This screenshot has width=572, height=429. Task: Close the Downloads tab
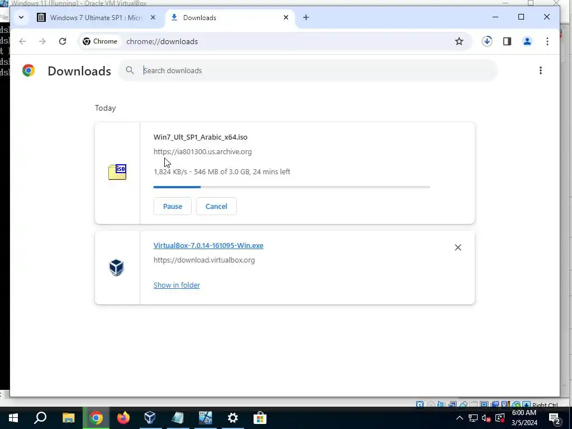[286, 17]
